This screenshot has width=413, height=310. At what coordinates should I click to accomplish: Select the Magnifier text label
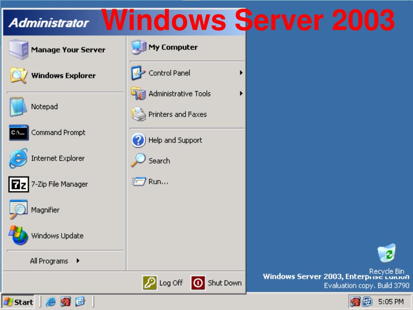[45, 210]
